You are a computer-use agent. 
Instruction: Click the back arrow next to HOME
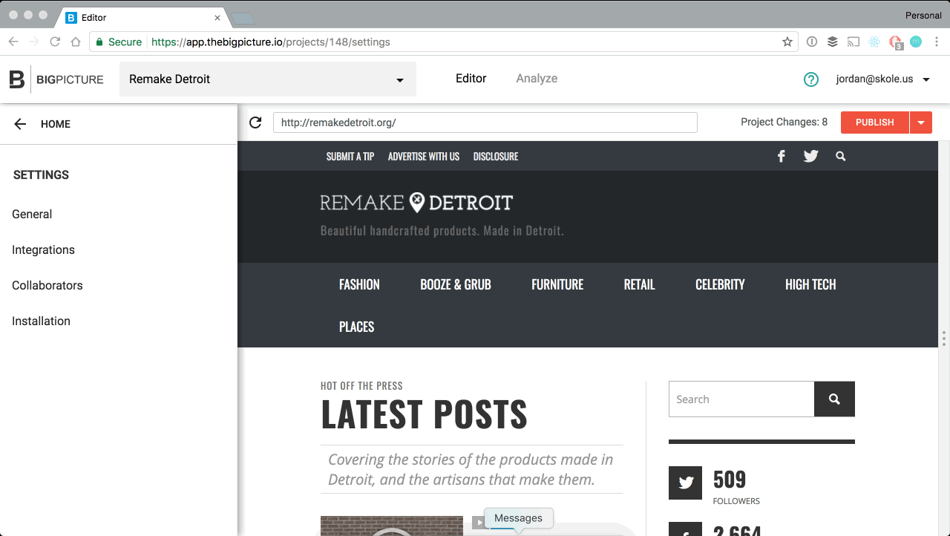(20, 124)
